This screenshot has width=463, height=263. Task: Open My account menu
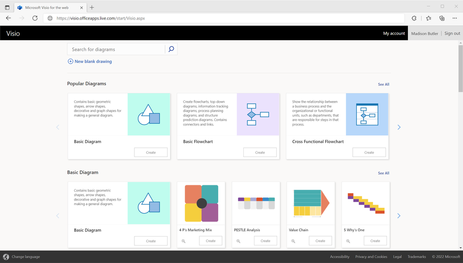(x=394, y=33)
